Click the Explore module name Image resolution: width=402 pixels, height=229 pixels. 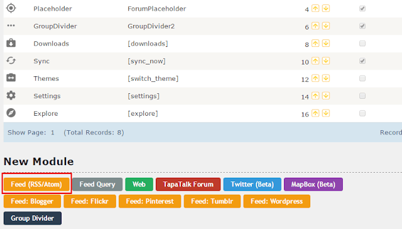click(x=46, y=113)
